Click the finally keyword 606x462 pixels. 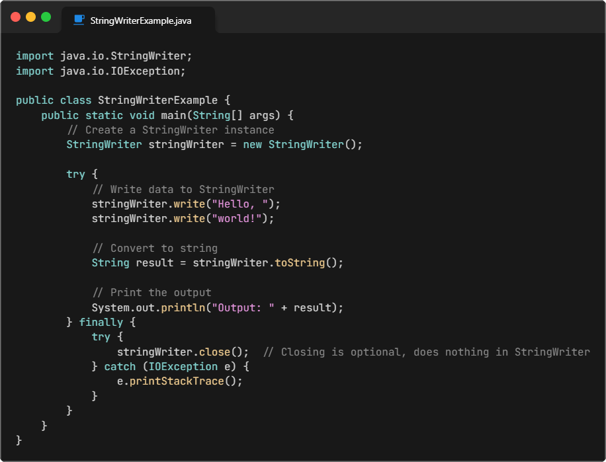click(x=101, y=323)
